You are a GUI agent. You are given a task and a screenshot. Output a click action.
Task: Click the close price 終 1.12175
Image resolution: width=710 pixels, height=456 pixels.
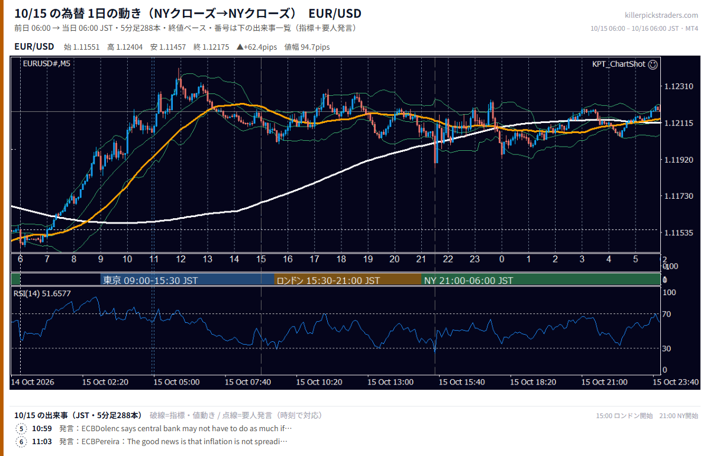[x=211, y=47]
